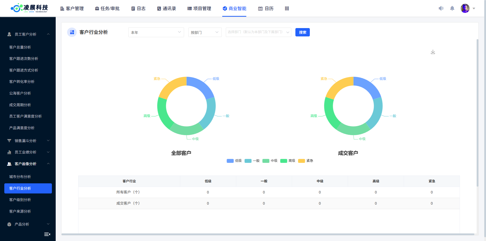Open the 本年 time range dropdown

click(x=156, y=32)
